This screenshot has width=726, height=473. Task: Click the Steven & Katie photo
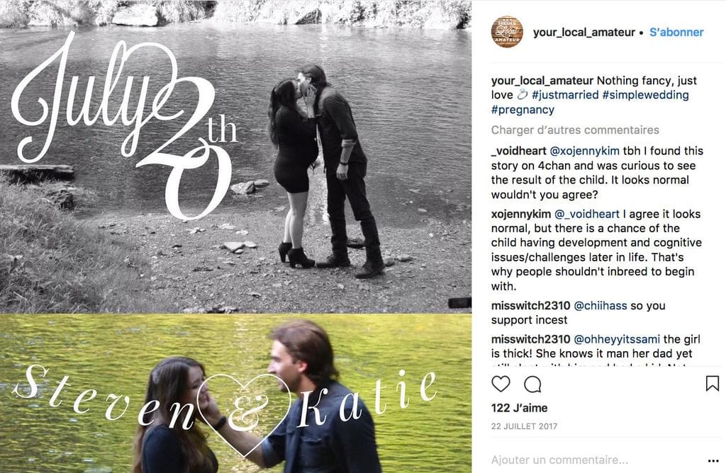coord(235,394)
